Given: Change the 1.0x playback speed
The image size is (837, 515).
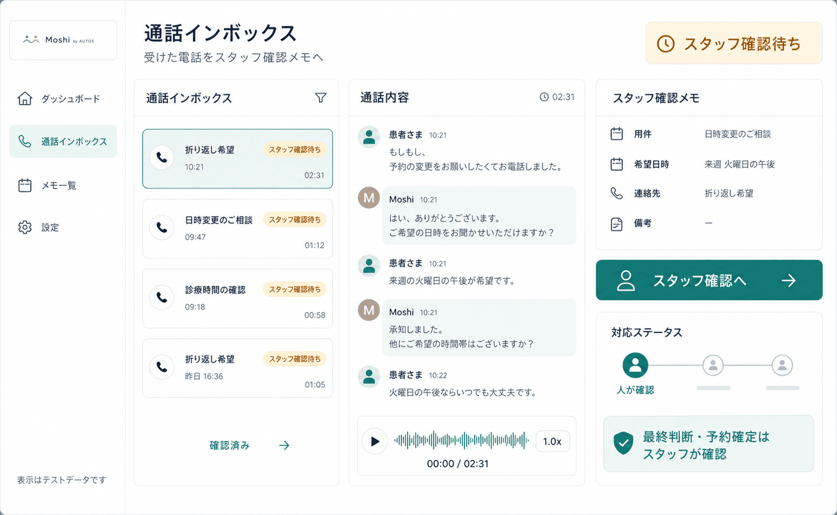Looking at the screenshot, I should pyautogui.click(x=552, y=441).
